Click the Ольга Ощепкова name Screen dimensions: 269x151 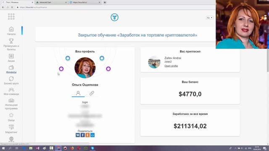[x=85, y=85]
